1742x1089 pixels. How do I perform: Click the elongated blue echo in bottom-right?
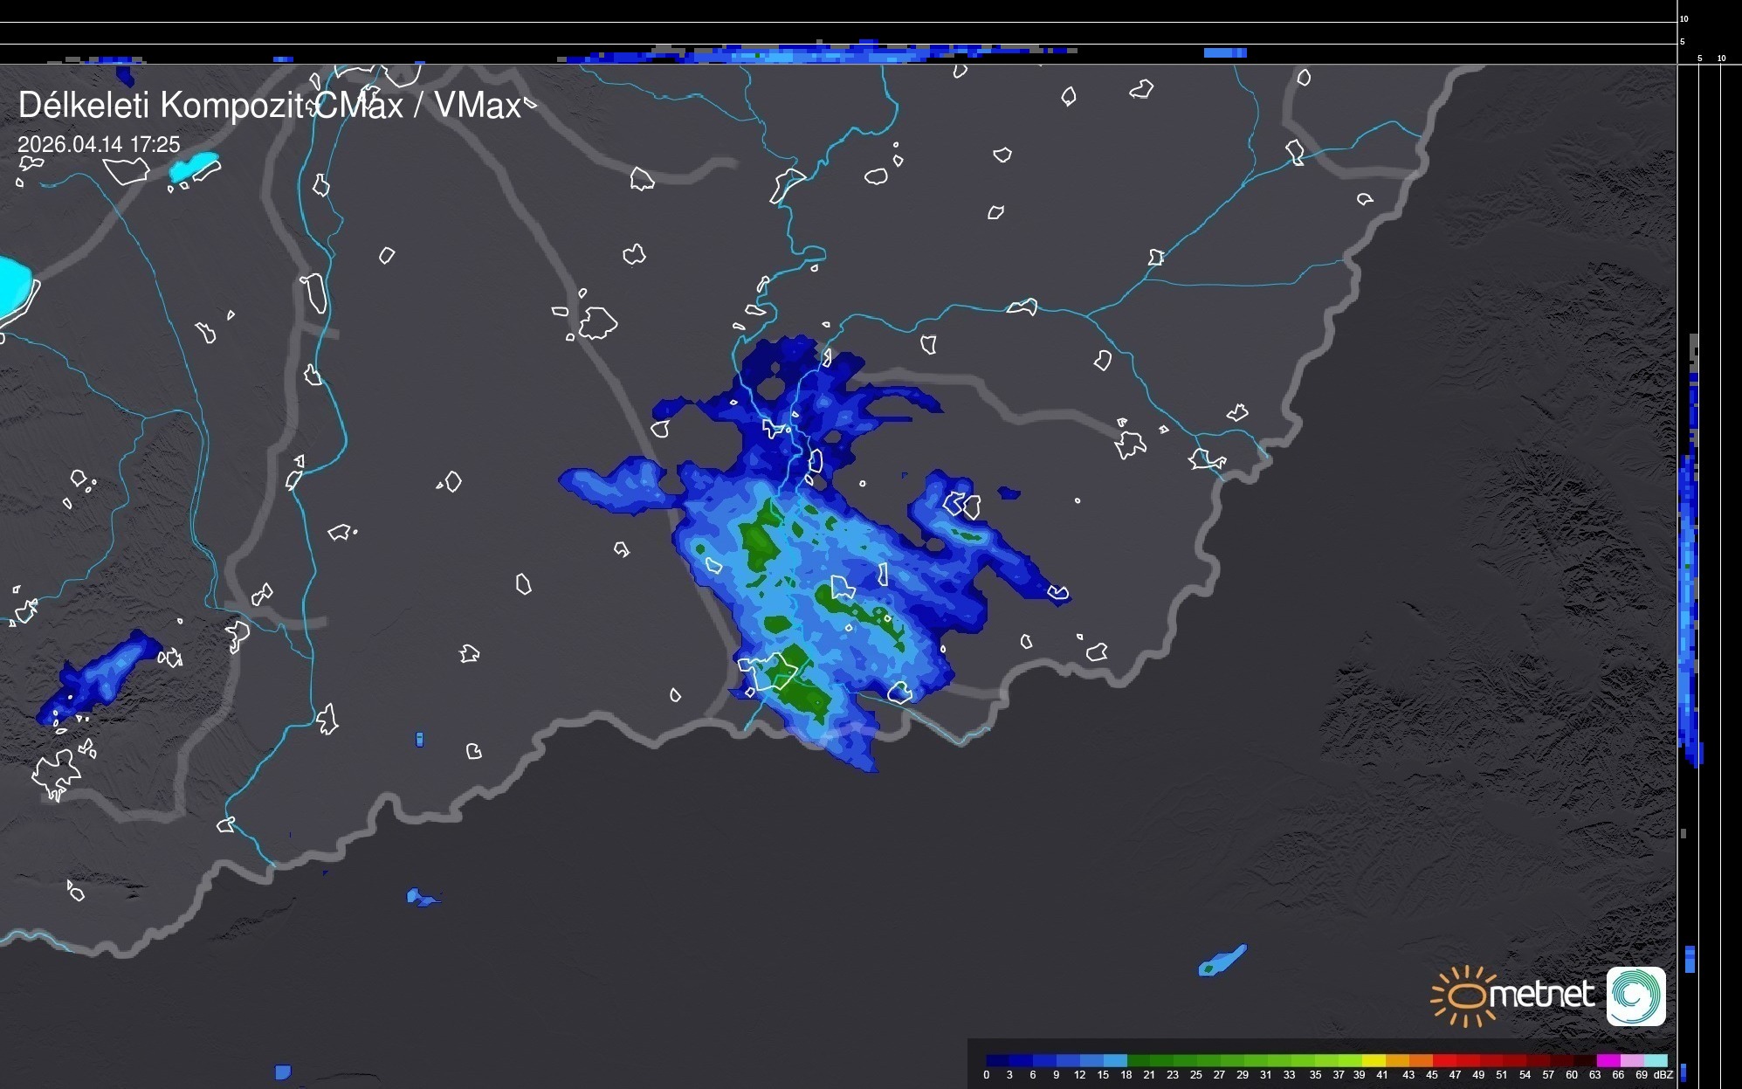1222,961
